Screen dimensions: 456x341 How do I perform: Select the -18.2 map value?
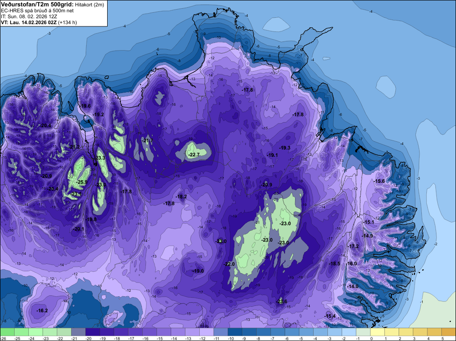tap(181, 196)
